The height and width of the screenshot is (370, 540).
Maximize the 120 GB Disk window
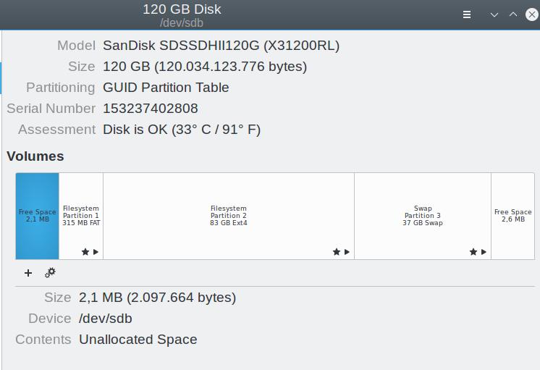click(513, 14)
